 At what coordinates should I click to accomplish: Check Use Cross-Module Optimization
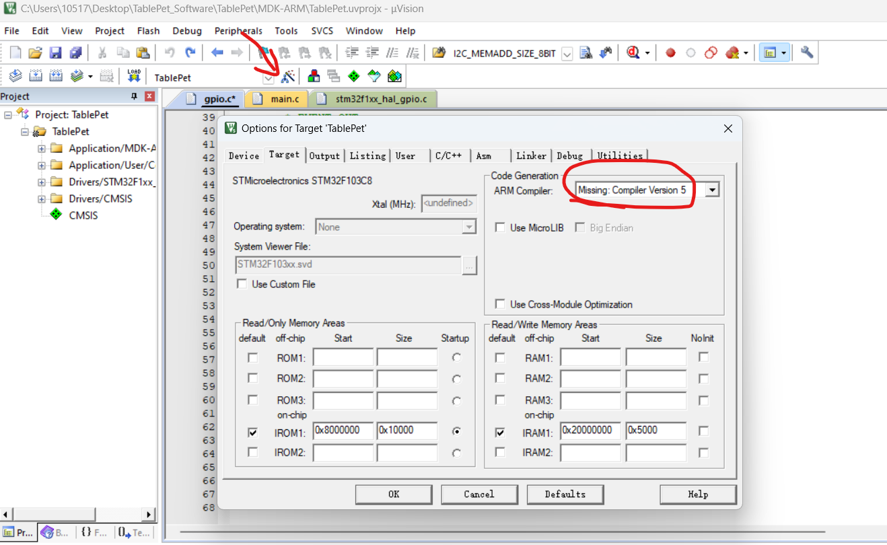click(500, 304)
